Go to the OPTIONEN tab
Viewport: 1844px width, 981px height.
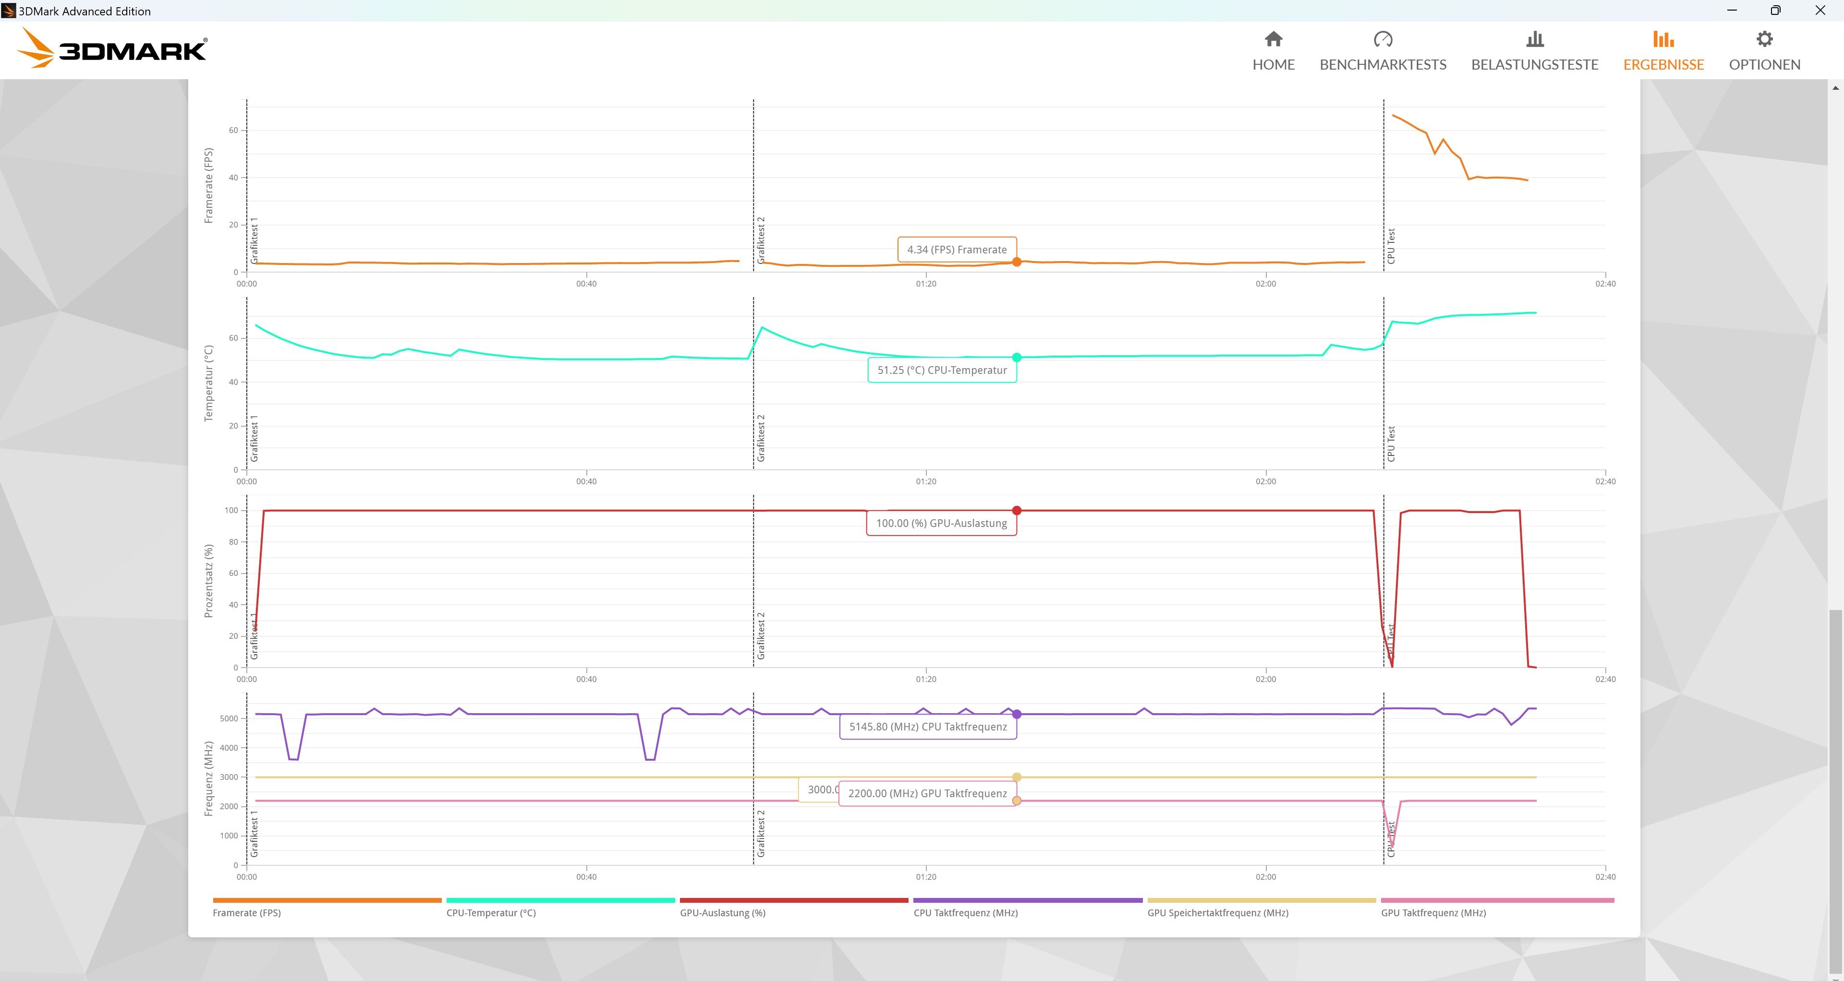tap(1765, 64)
